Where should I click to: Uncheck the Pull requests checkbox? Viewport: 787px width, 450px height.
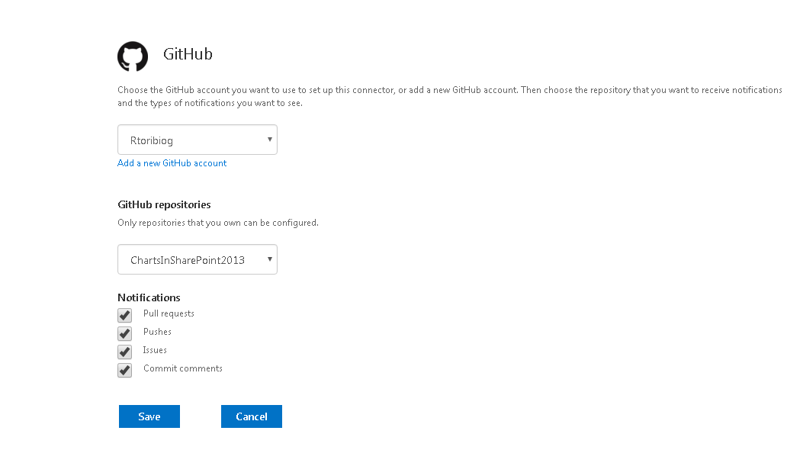click(125, 315)
